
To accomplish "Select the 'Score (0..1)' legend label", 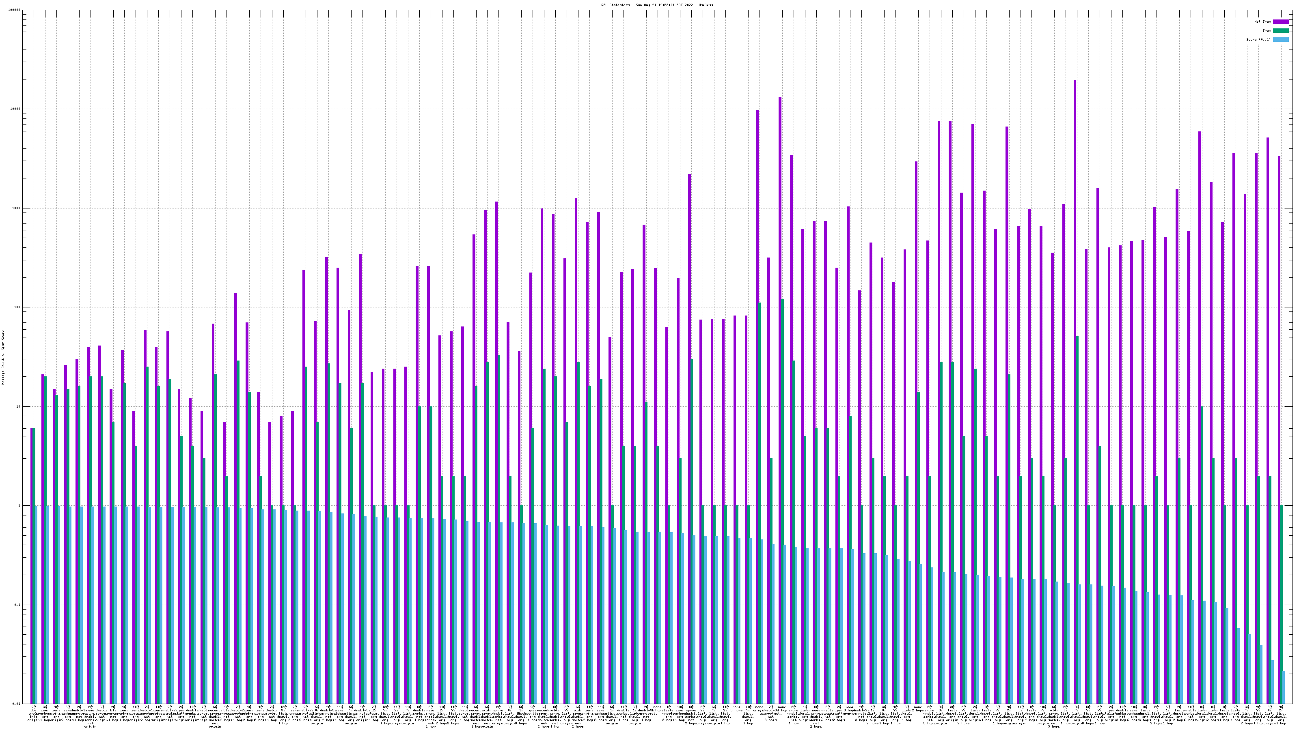I will tap(1258, 39).
